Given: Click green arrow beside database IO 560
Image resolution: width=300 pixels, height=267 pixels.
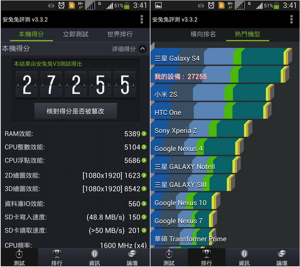Looking at the screenshot, I should (x=144, y=203).
